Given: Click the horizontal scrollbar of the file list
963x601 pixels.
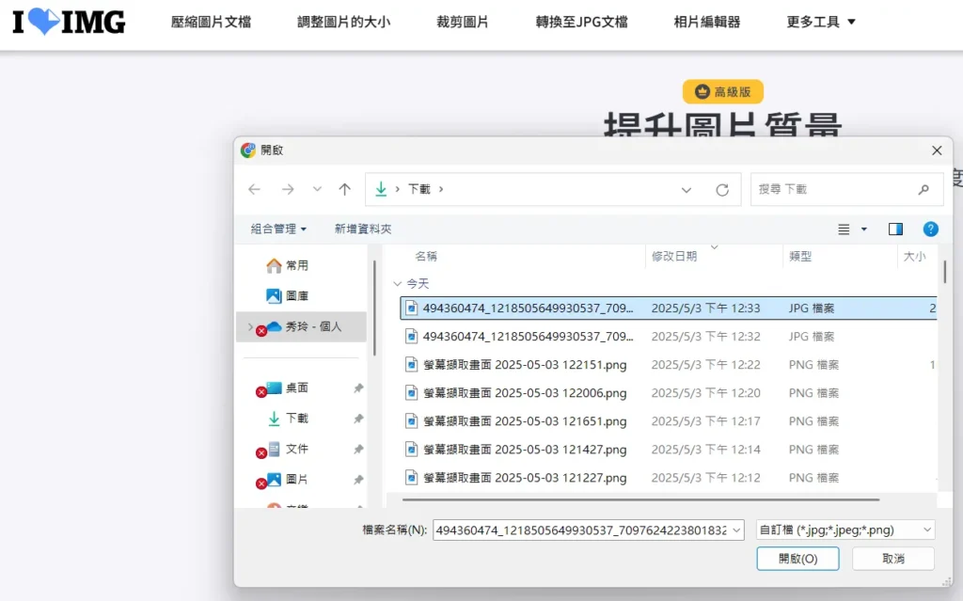Looking at the screenshot, I should coord(640,499).
